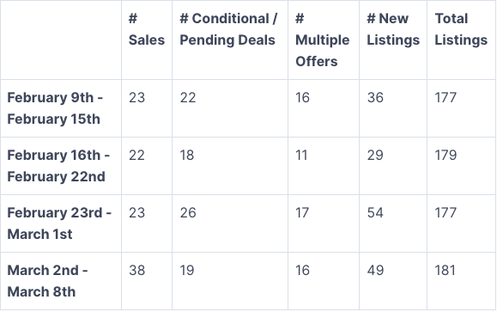
Task: Click the 'February 16th - February 22nd' row label
Action: point(58,166)
